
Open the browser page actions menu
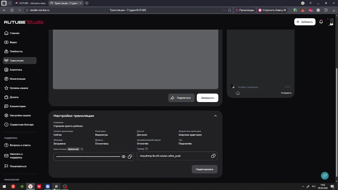click(x=224, y=10)
